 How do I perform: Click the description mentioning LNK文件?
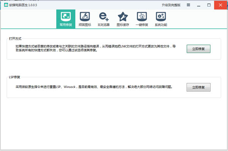pyautogui.click(x=95, y=48)
